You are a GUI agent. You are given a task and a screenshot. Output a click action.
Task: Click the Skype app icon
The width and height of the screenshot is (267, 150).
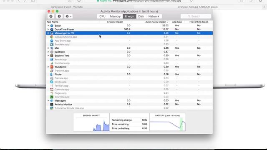coord(52,82)
